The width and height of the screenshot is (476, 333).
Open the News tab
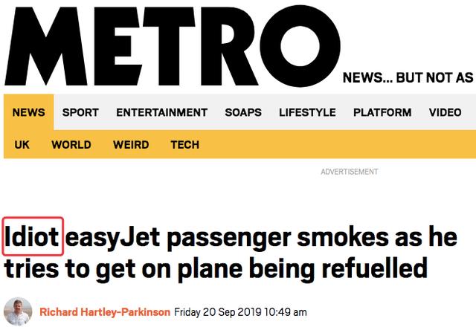[x=28, y=113]
